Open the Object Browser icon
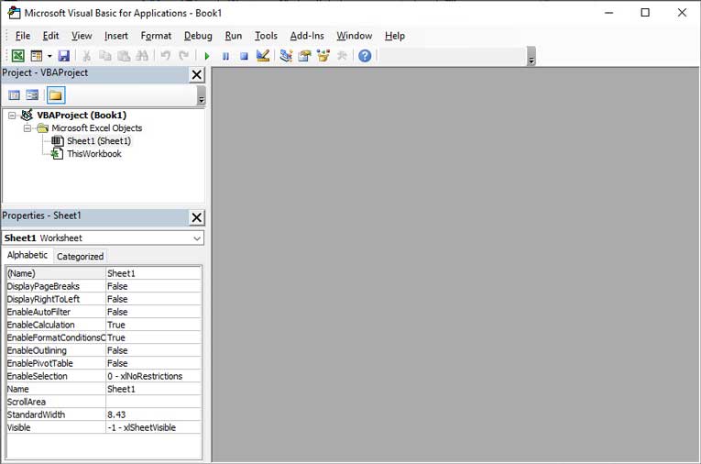The image size is (701, 464). pyautogui.click(x=323, y=56)
